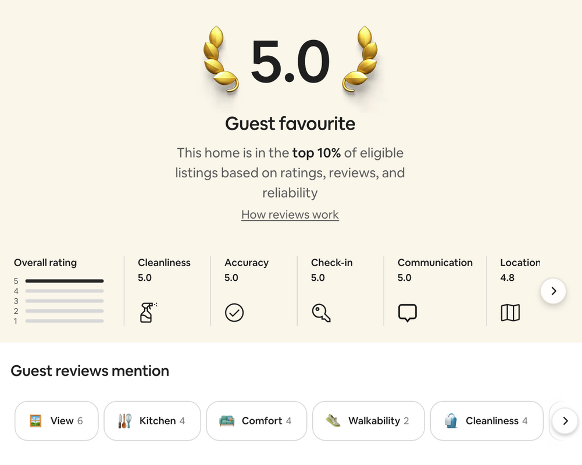Click the left golden laurel icon
Viewport: 582px width, 465px height.
pyautogui.click(x=221, y=59)
